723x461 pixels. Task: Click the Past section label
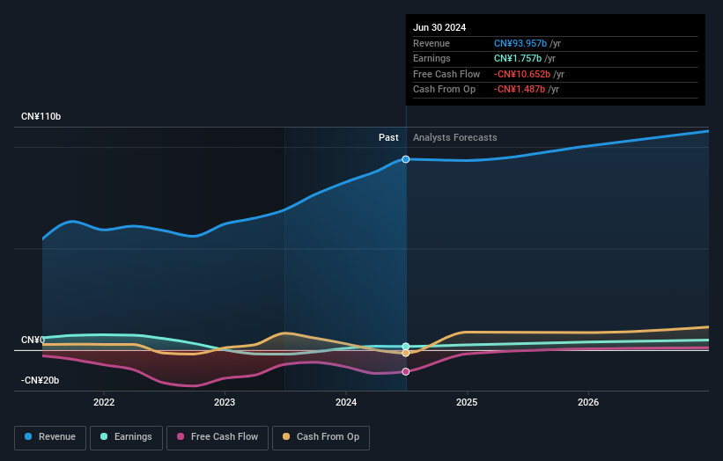pyautogui.click(x=388, y=137)
